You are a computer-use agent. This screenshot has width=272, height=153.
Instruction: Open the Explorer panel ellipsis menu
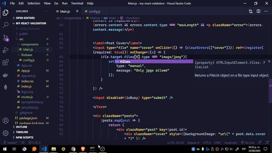click(46, 11)
